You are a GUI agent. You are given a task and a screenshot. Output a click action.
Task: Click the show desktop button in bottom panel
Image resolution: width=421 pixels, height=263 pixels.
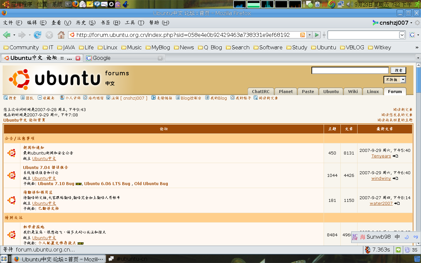4,259
